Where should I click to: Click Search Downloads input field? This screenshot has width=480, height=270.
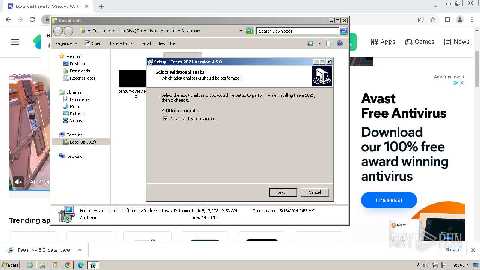[x=298, y=31]
